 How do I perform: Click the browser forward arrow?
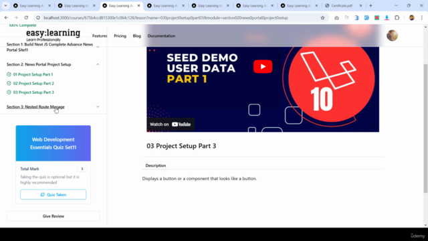(16, 18)
